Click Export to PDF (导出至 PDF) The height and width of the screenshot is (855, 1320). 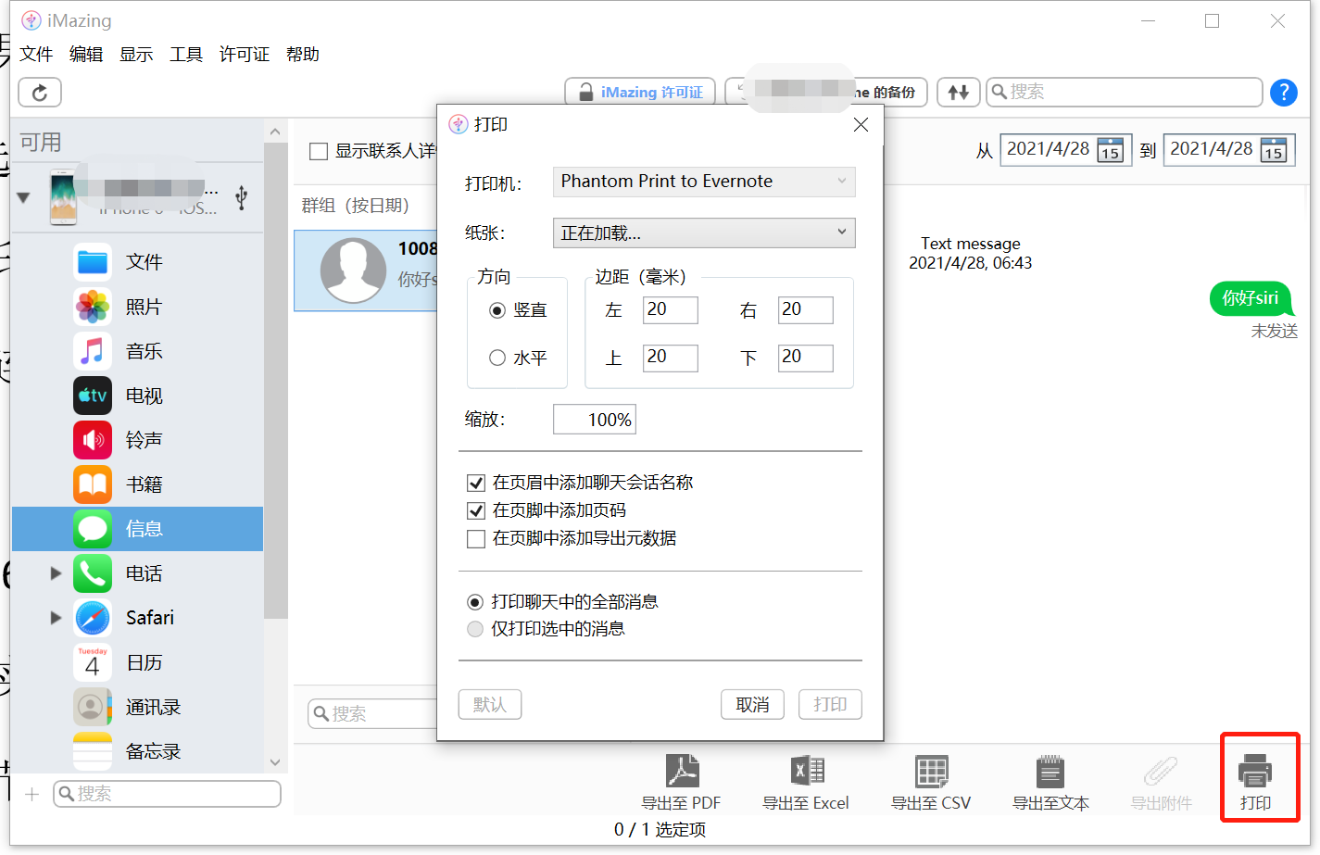[x=681, y=783]
